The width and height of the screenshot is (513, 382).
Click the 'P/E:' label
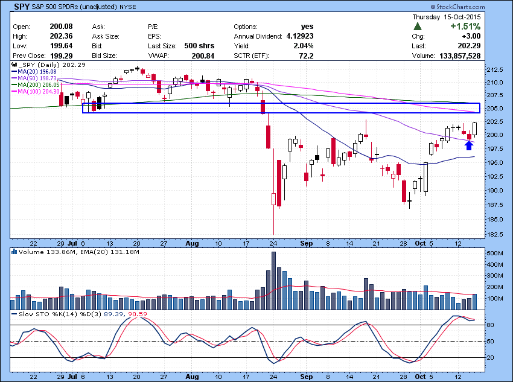pos(153,27)
